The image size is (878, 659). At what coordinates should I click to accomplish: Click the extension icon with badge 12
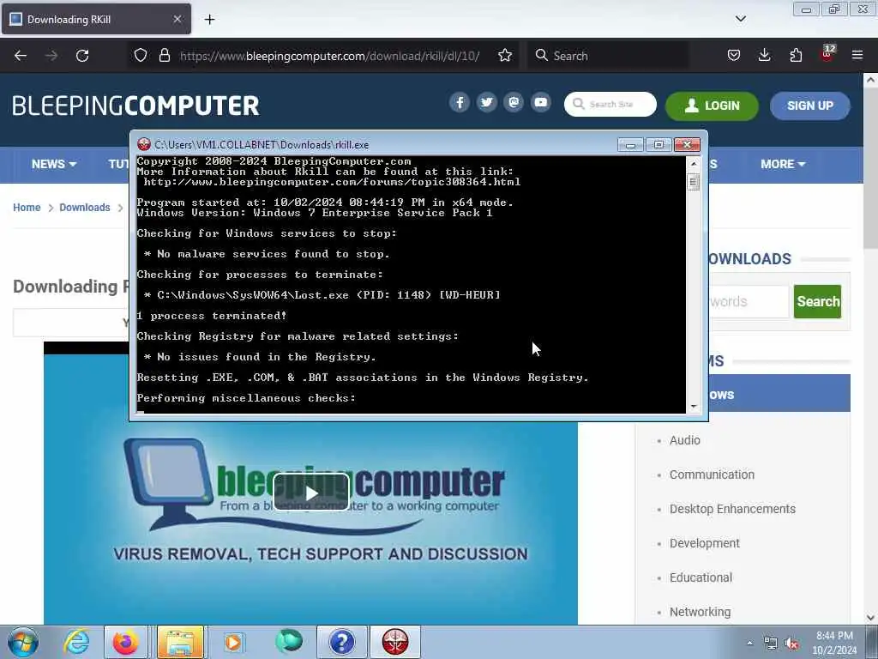827,54
